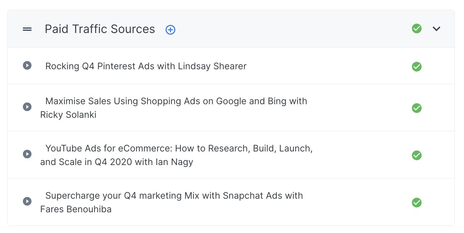
Task: Click play icon for Shopping Ads on Google lesson
Action: click(27, 107)
